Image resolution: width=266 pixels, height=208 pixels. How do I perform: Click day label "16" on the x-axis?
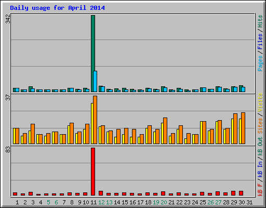pos(132,202)
